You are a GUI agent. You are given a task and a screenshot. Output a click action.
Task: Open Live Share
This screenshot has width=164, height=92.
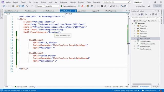pos(140,6)
